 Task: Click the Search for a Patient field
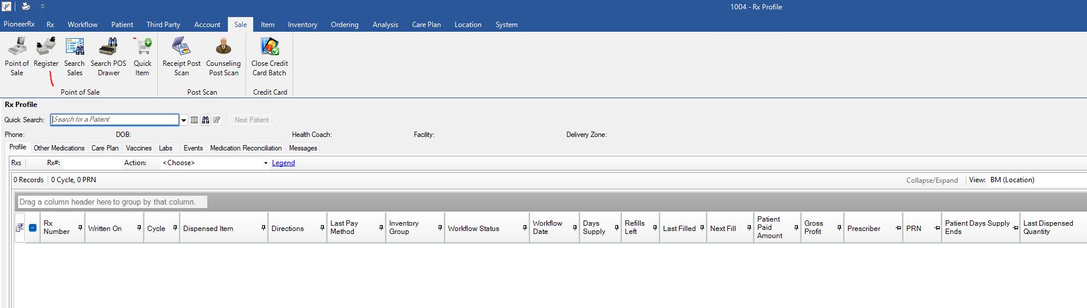[x=115, y=120]
